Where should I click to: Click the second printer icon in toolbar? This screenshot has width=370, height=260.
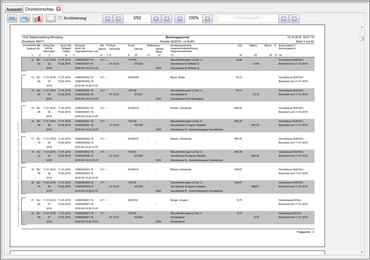[x=25, y=19]
